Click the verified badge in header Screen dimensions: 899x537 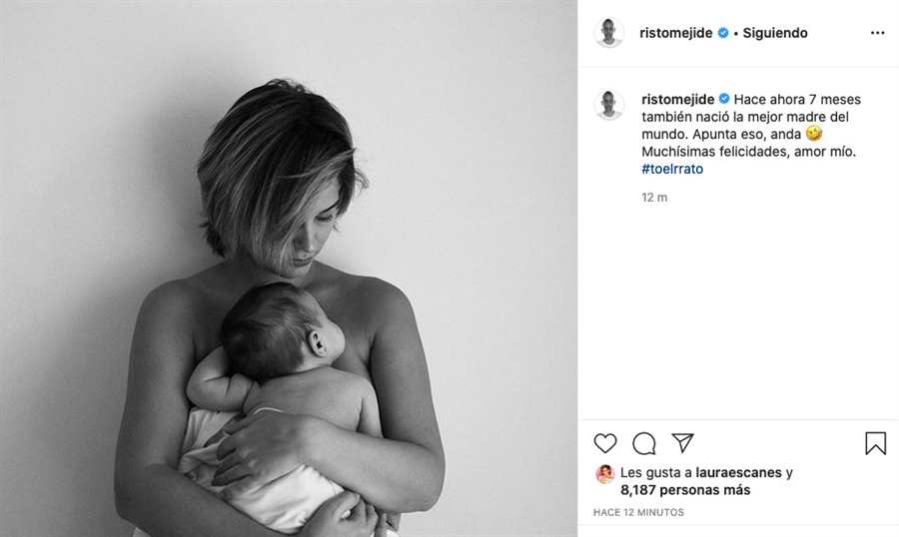tap(723, 33)
